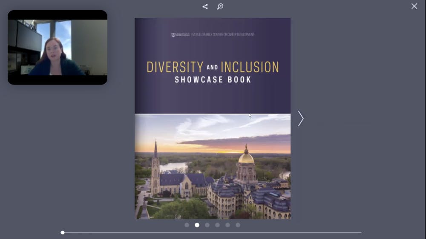The width and height of the screenshot is (426, 239).
Task: Click the share icon above the book
Action: [x=205, y=6]
